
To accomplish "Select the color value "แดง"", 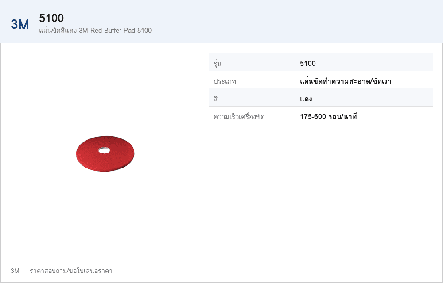I will click(x=306, y=99).
